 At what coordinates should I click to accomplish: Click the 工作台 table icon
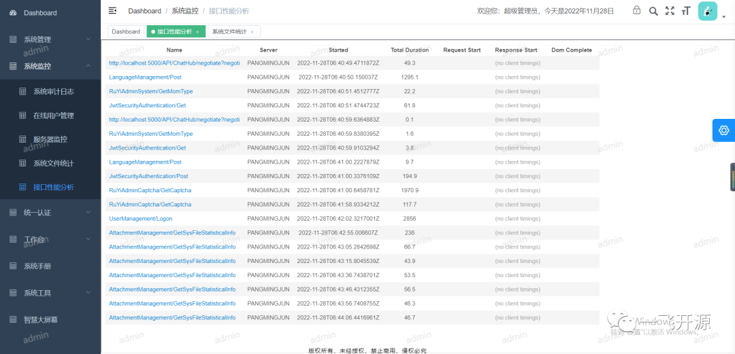(13, 239)
